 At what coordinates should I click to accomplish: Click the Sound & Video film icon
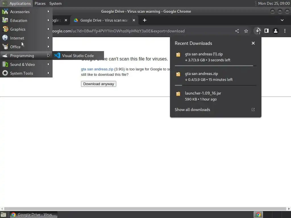5,64
